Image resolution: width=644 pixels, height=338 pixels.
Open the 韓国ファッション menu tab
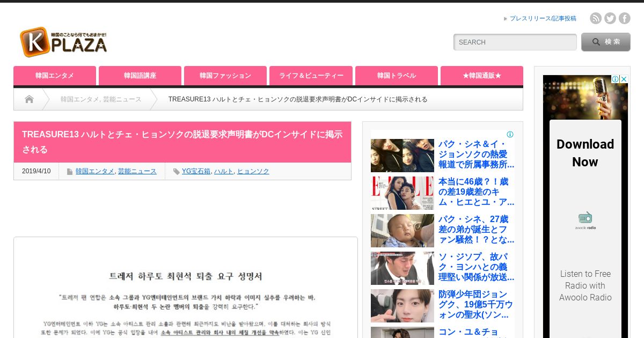[225, 76]
